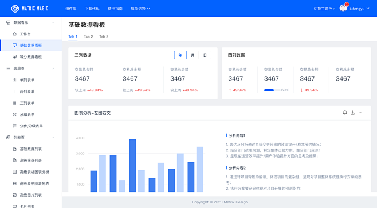Collapse the 数据看板 sidebar group

point(53,22)
